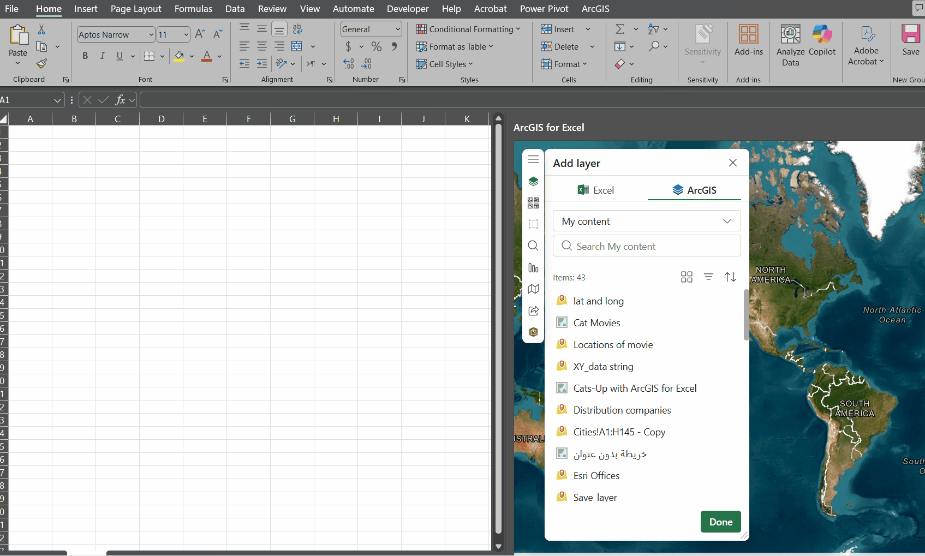Switch to the Excel tab in Add layer
Screen dimensions: 925x556
point(596,190)
